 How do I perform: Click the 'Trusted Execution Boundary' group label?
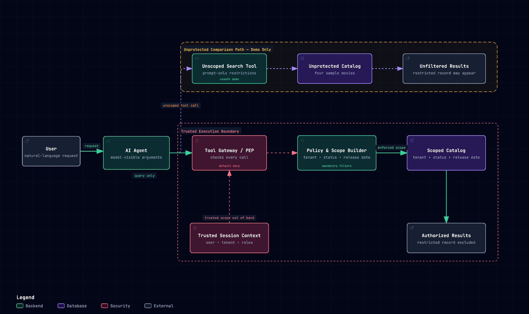pyautogui.click(x=210, y=131)
